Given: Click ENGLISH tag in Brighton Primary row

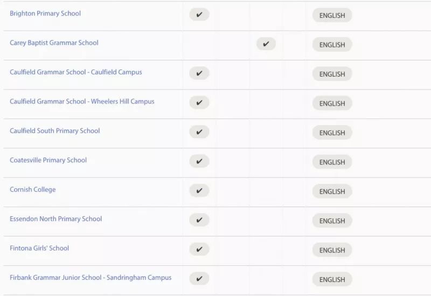Looking at the screenshot, I should pyautogui.click(x=332, y=16).
